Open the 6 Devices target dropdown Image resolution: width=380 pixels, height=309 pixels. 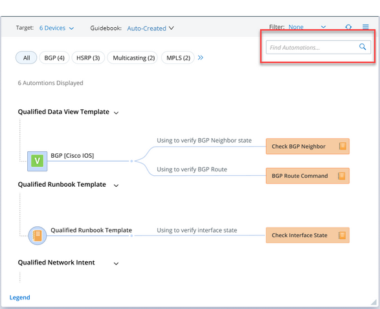pos(57,28)
